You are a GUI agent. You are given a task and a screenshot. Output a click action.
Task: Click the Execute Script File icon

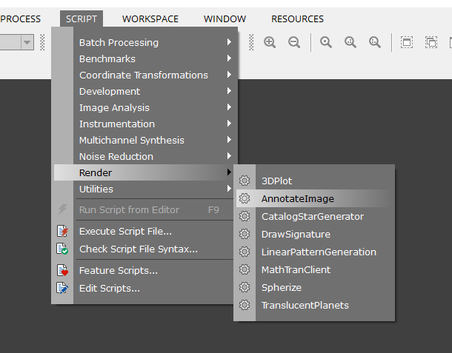tap(63, 232)
